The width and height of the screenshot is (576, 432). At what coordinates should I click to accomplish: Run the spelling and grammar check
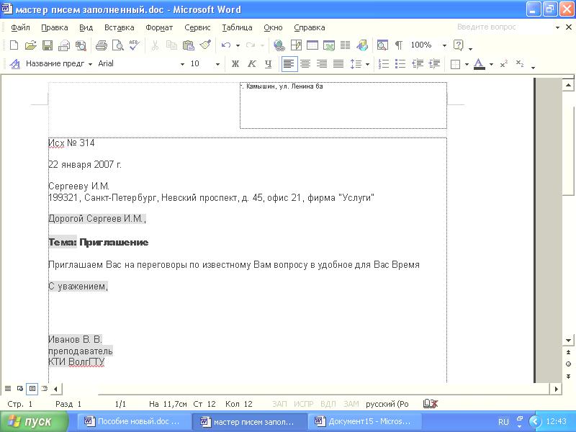(135, 45)
